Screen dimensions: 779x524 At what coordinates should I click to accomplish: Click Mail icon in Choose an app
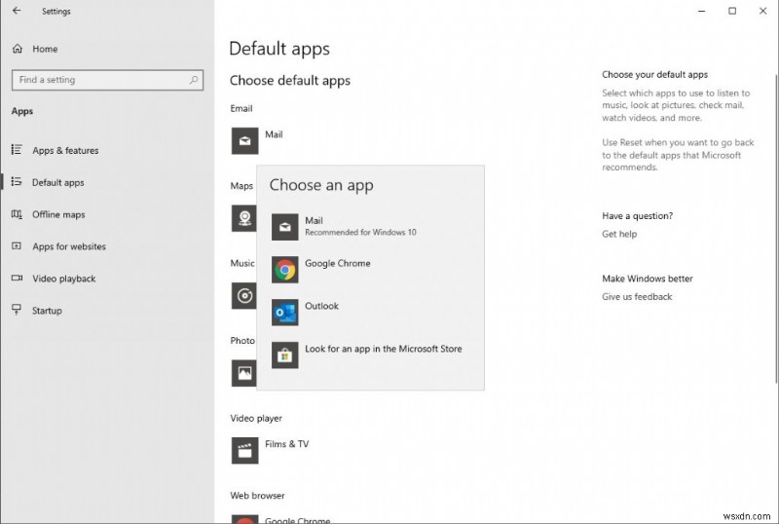[284, 227]
